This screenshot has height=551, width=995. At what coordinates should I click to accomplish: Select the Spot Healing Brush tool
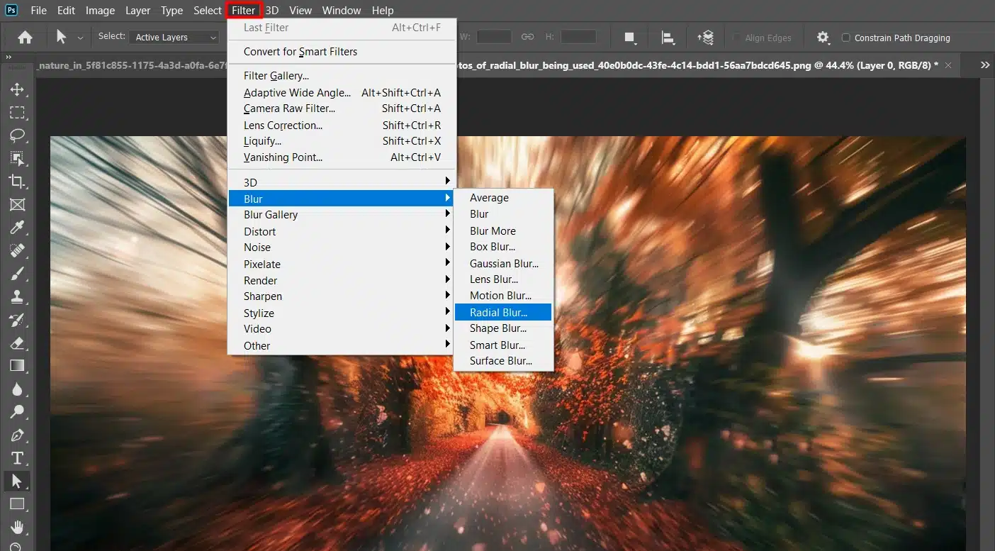tap(17, 250)
